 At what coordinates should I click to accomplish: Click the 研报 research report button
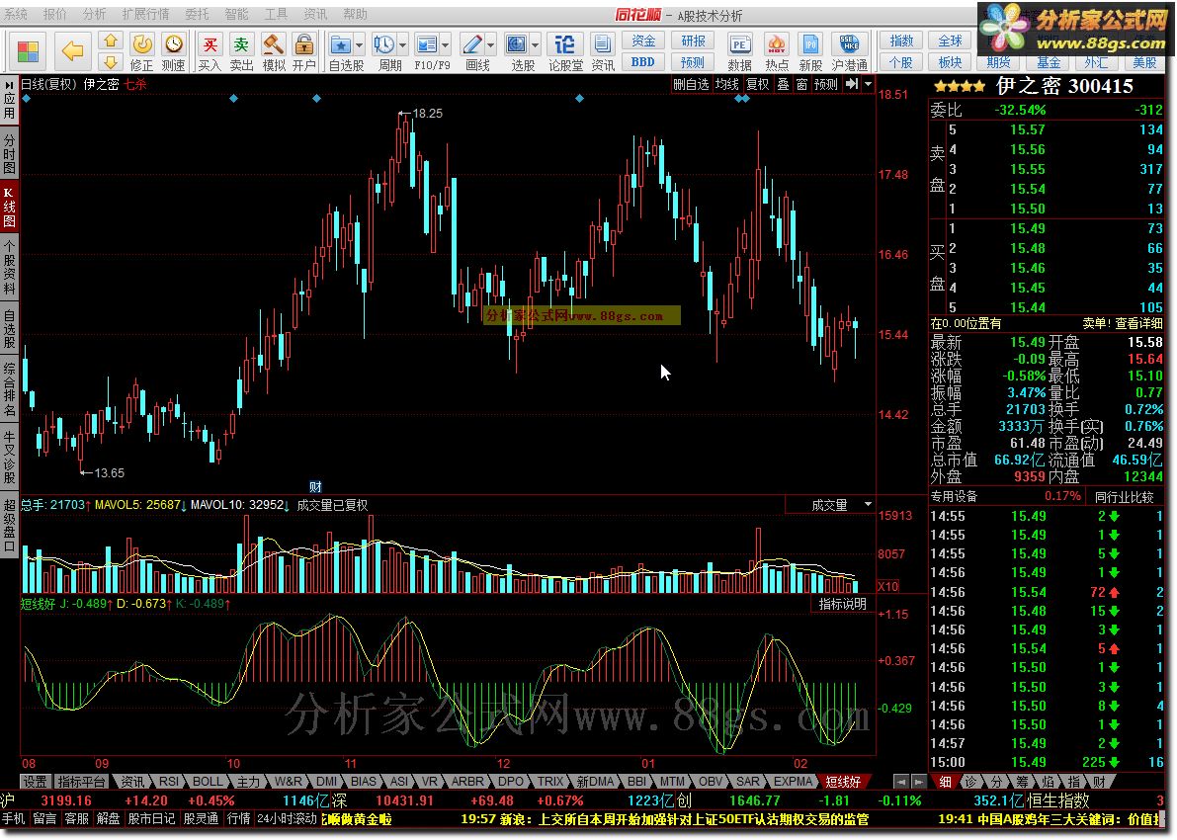click(x=692, y=41)
